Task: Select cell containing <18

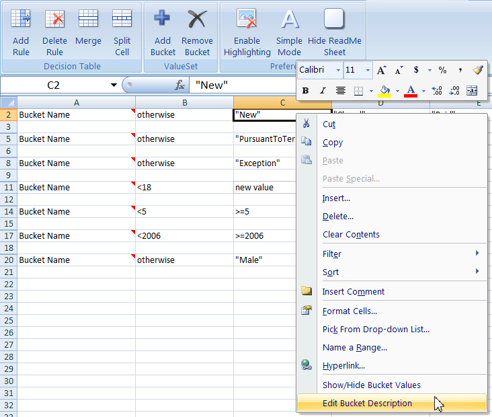Action: [x=184, y=188]
